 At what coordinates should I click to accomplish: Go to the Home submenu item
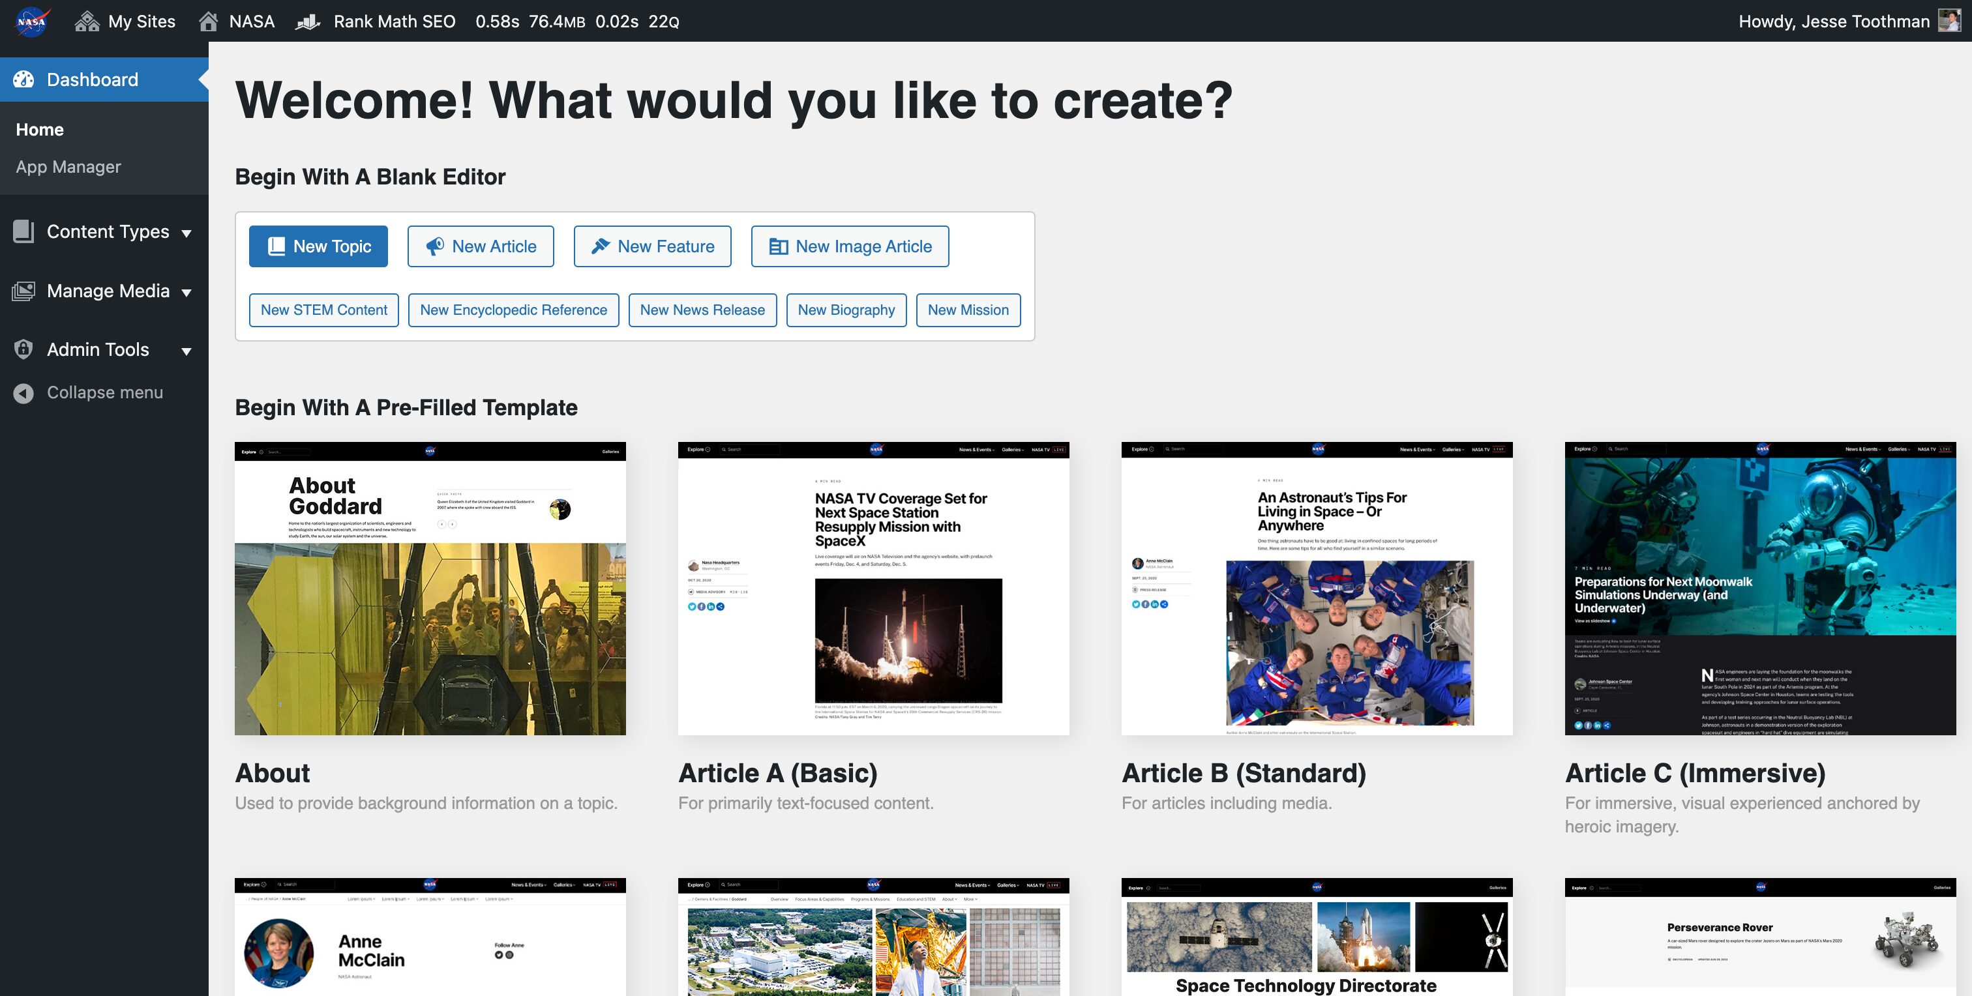pyautogui.click(x=40, y=129)
